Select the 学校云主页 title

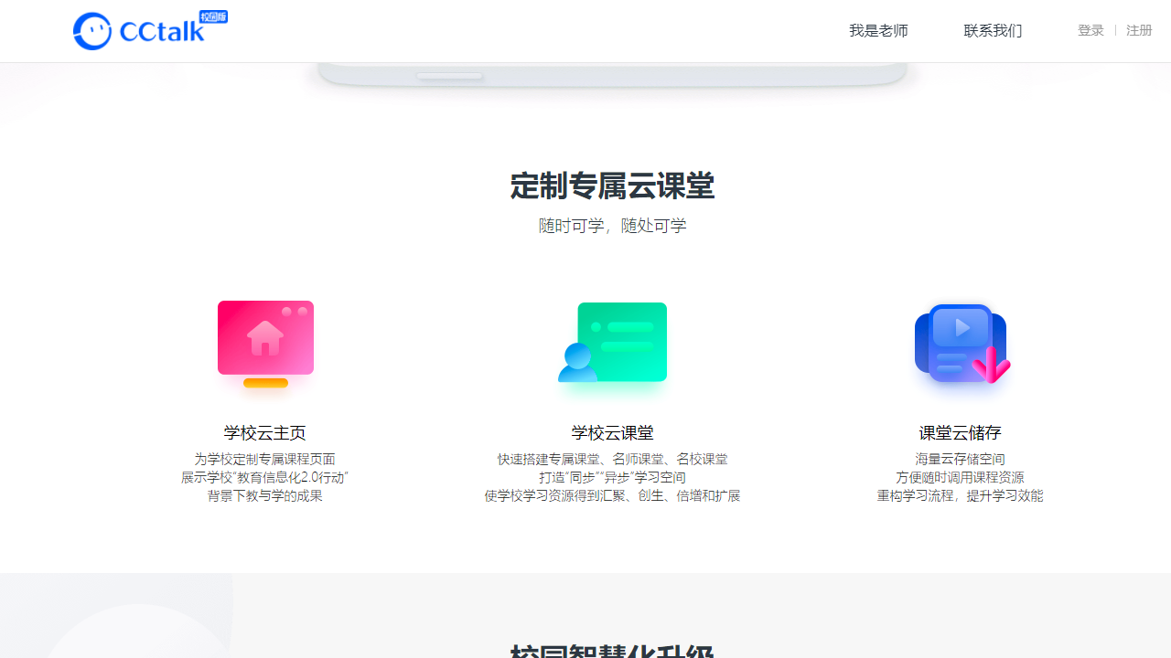click(265, 433)
